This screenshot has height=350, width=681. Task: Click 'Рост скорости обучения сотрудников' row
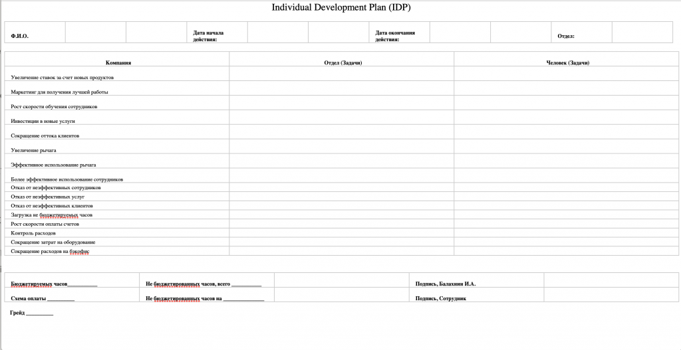point(342,103)
